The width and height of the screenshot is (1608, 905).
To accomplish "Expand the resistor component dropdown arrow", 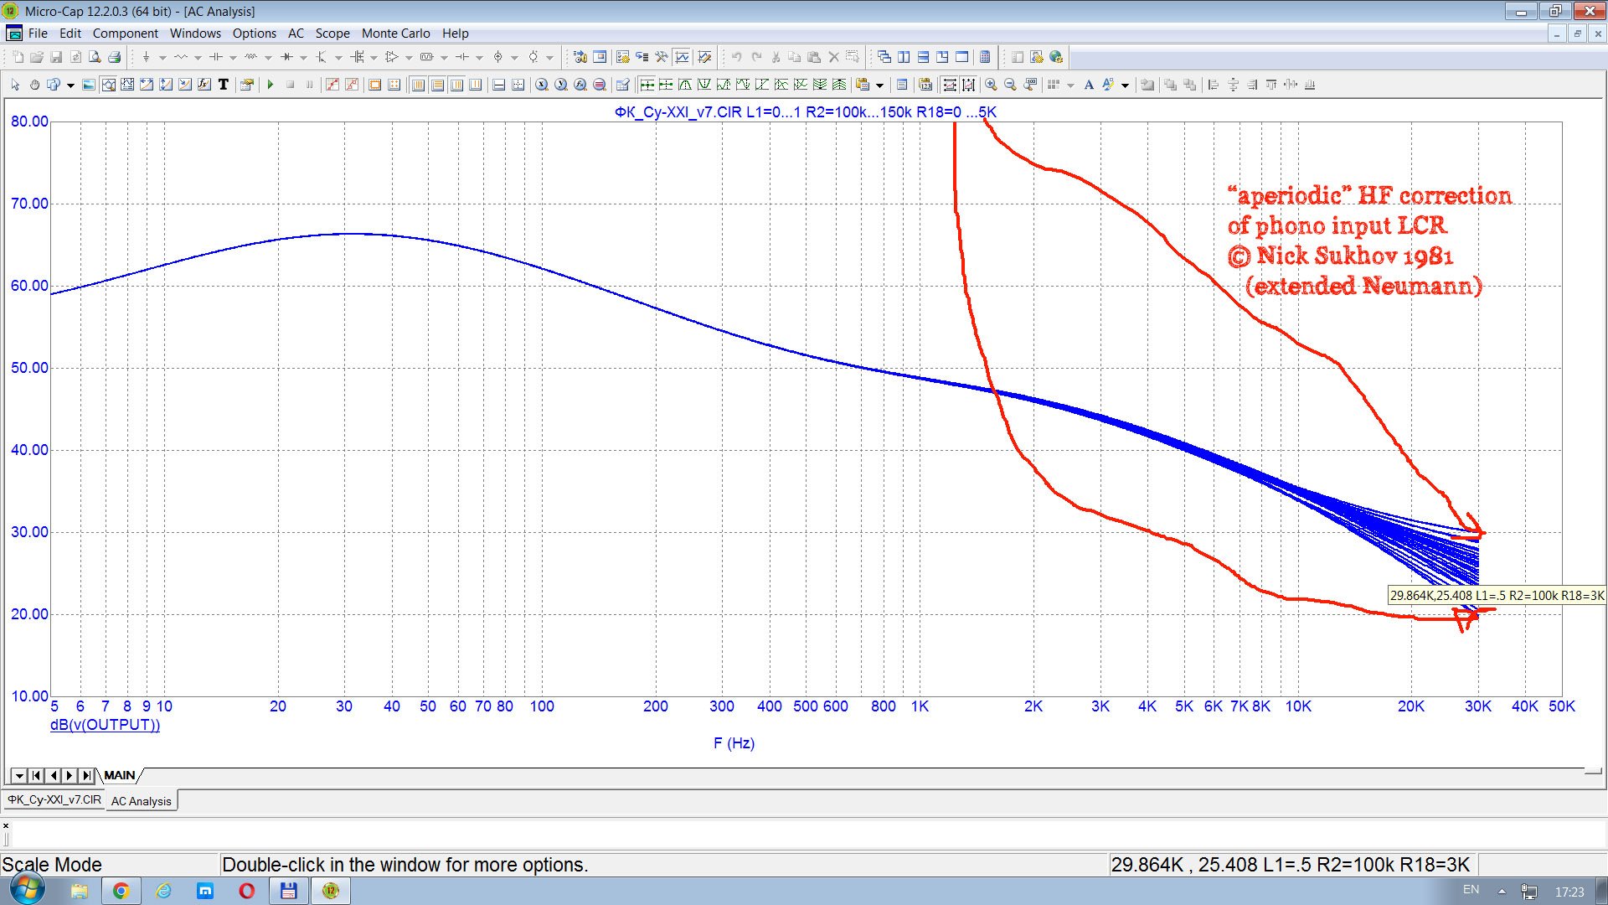I will pos(198,58).
